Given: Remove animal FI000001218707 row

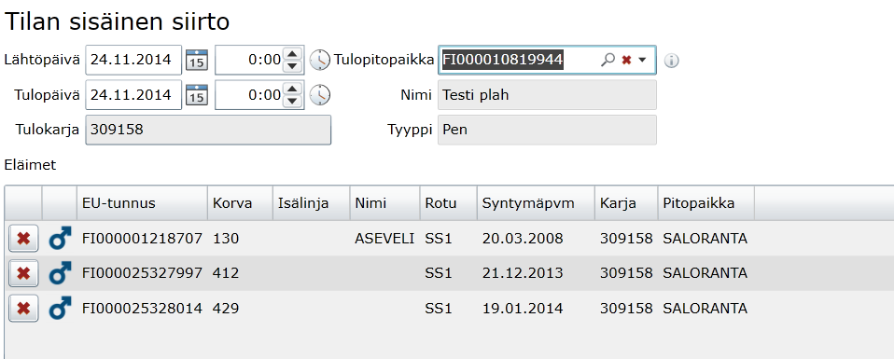Looking at the screenshot, I should coord(23,239).
